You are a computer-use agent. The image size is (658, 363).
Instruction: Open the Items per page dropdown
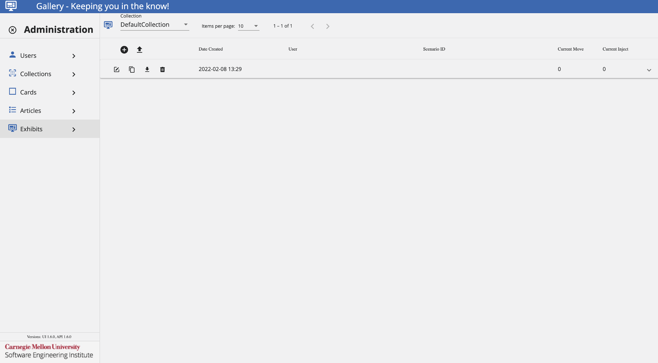pos(248,26)
